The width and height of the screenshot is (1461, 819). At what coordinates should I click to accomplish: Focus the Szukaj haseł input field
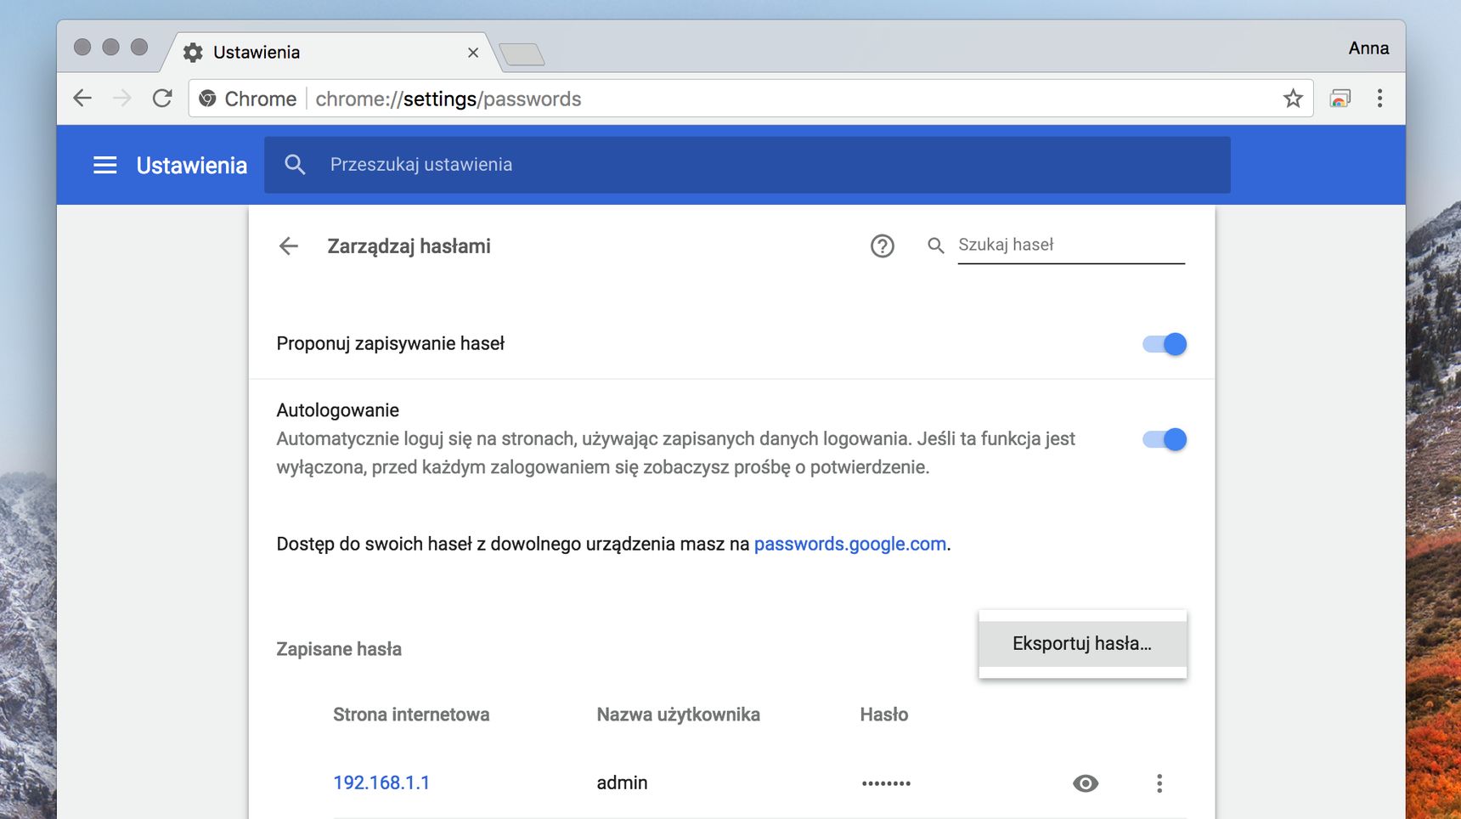(x=1071, y=246)
